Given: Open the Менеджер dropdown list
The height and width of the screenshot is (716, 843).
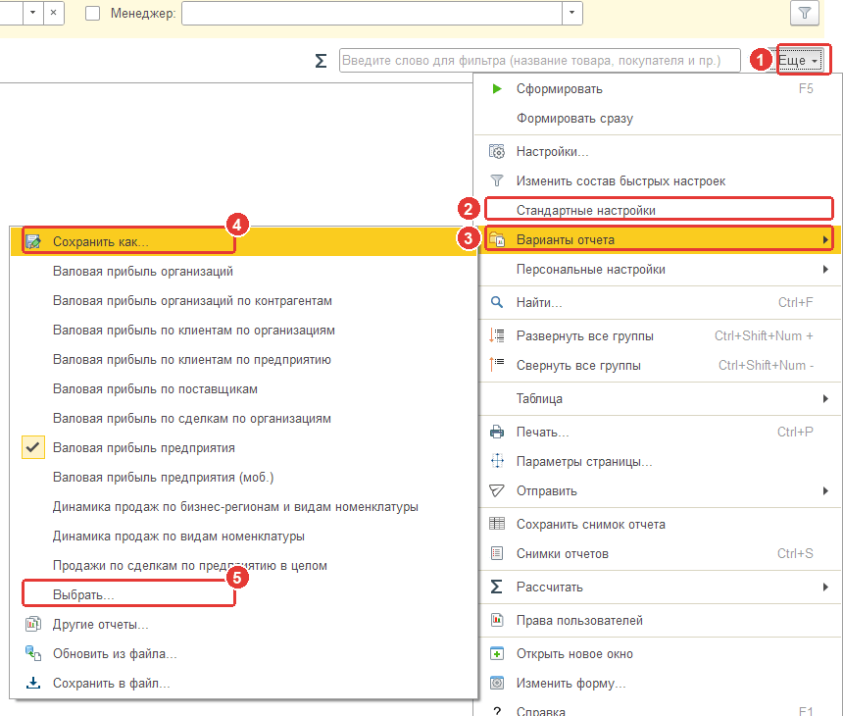Looking at the screenshot, I should coord(572,13).
